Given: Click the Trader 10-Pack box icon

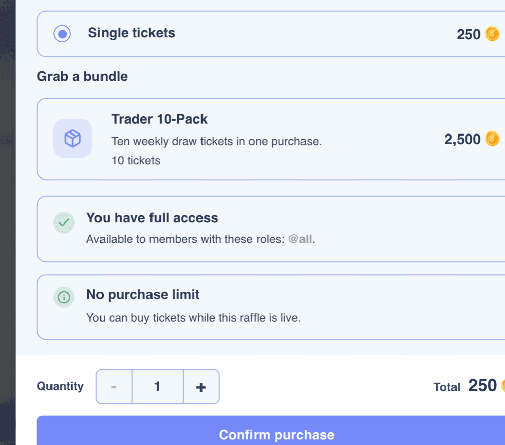Looking at the screenshot, I should click(x=72, y=139).
